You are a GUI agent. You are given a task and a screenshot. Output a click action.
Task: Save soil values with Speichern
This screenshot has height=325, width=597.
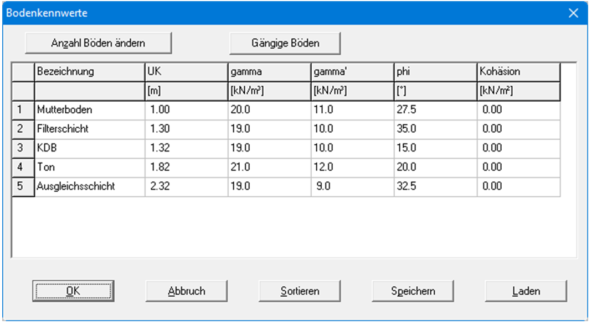[x=413, y=290]
